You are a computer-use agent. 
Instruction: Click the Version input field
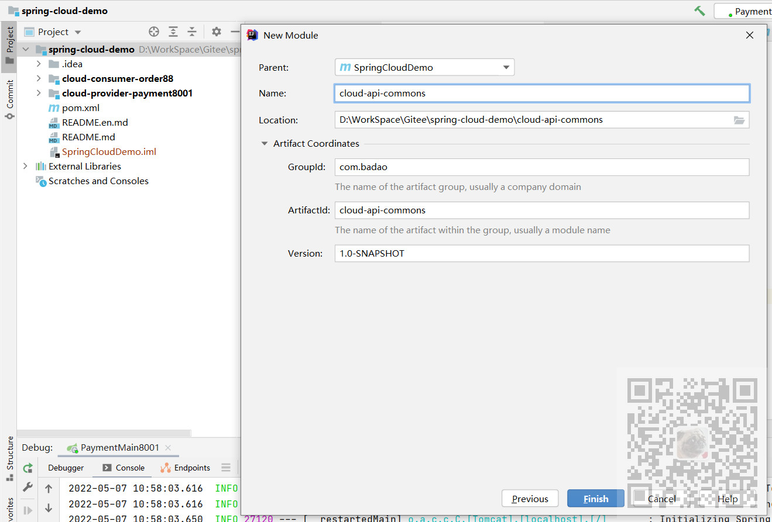[542, 254]
